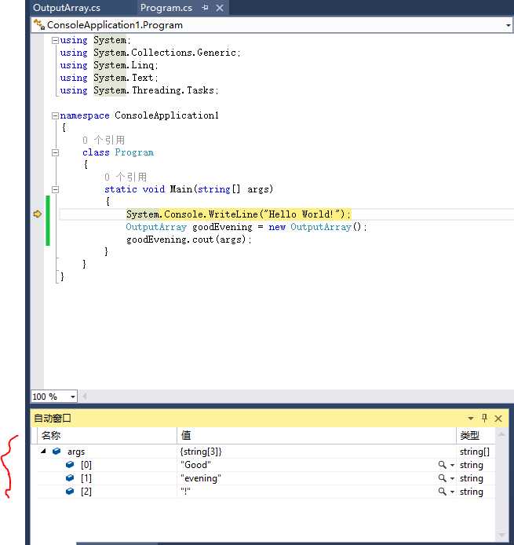Click the 0 个引用 link above class Program
The image size is (514, 545).
pyautogui.click(x=104, y=140)
